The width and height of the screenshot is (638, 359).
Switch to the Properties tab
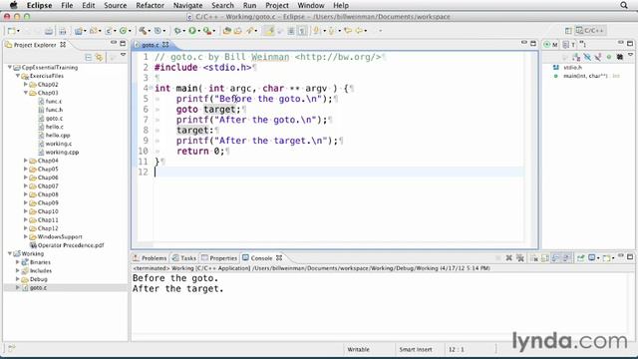pos(219,258)
